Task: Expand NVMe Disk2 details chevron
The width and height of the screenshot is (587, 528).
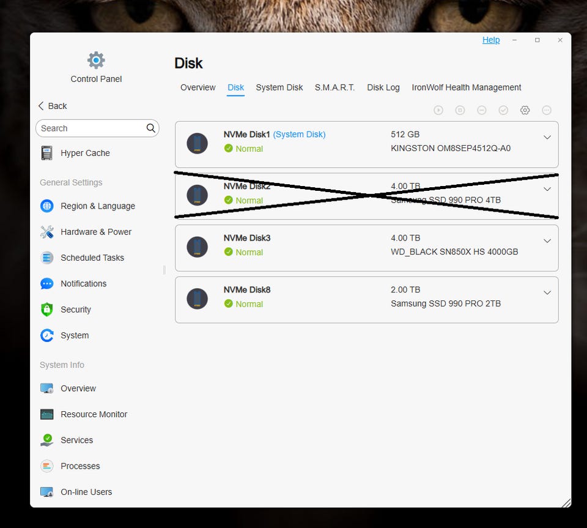Action: click(547, 189)
